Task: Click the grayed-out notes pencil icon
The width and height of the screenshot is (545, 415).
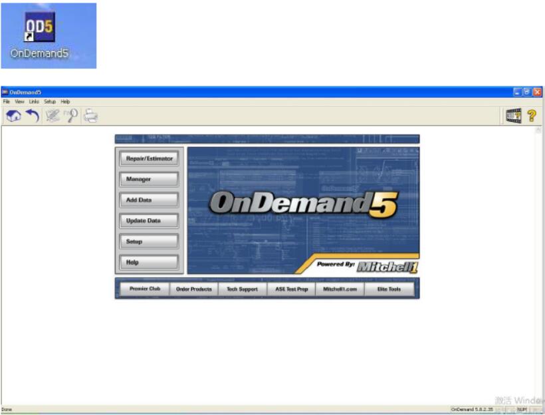Action: (x=53, y=116)
